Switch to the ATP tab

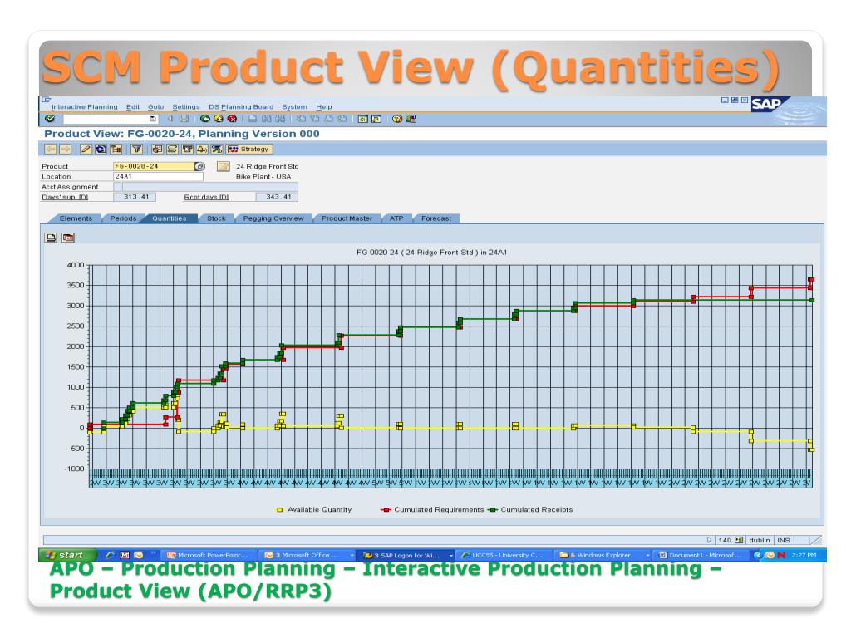(x=396, y=218)
